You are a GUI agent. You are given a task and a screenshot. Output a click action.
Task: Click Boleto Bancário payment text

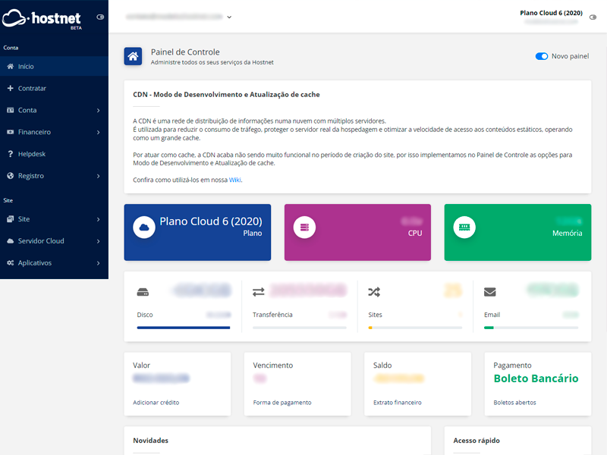[536, 378]
